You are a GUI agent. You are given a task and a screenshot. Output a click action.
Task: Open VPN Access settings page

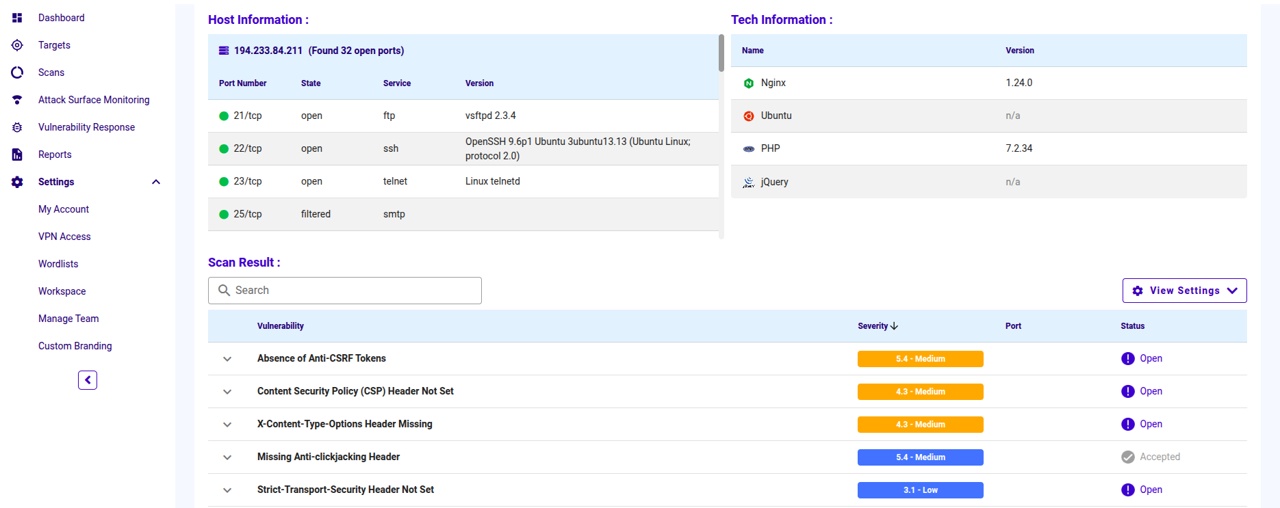click(64, 237)
